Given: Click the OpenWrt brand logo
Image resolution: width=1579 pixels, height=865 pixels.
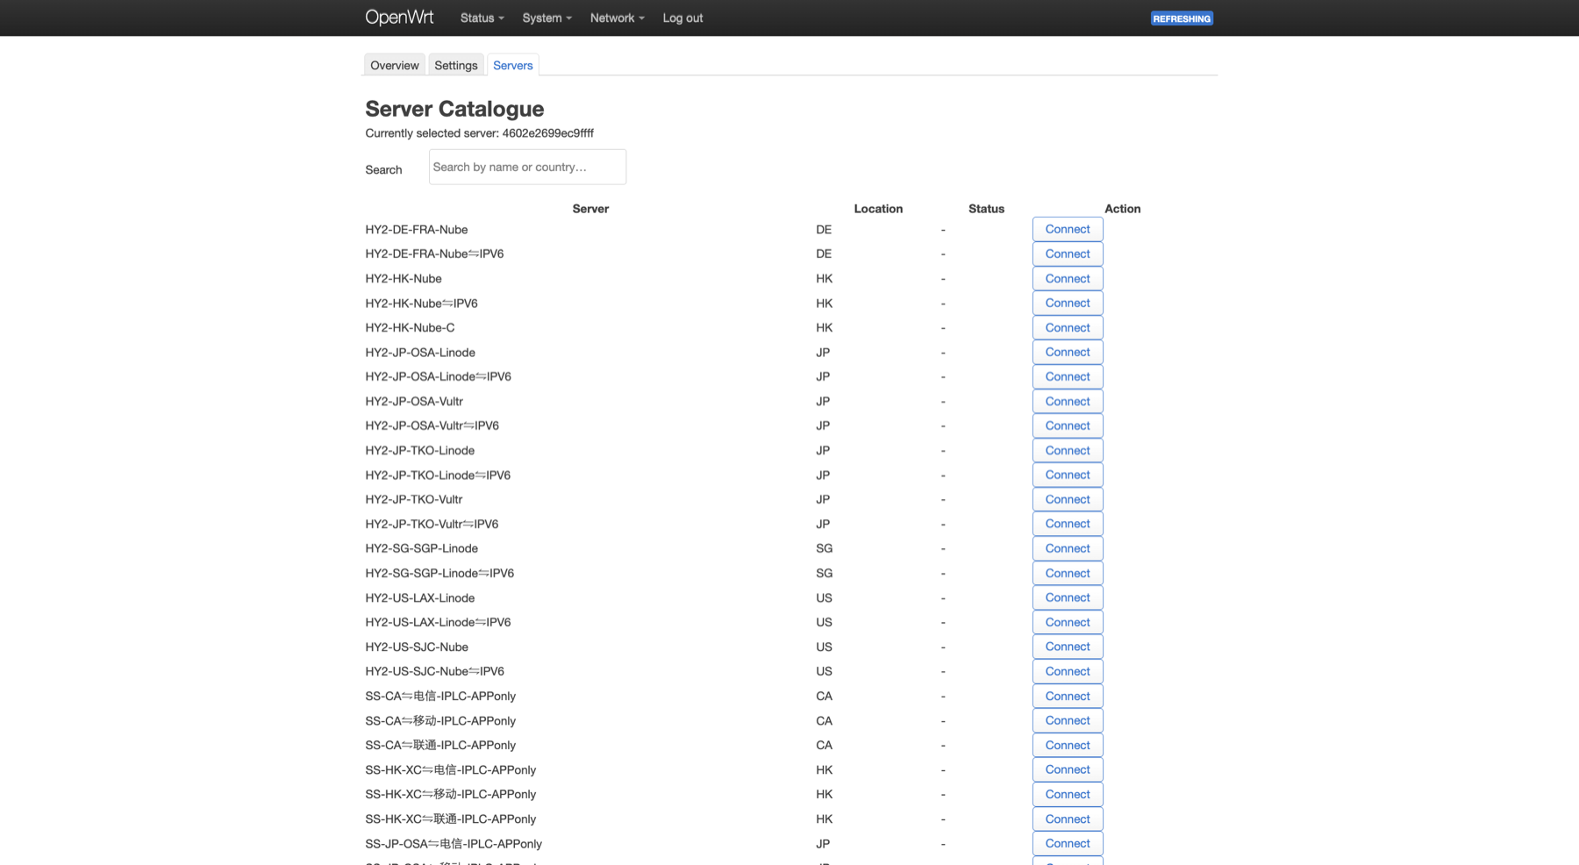Looking at the screenshot, I should click(399, 18).
